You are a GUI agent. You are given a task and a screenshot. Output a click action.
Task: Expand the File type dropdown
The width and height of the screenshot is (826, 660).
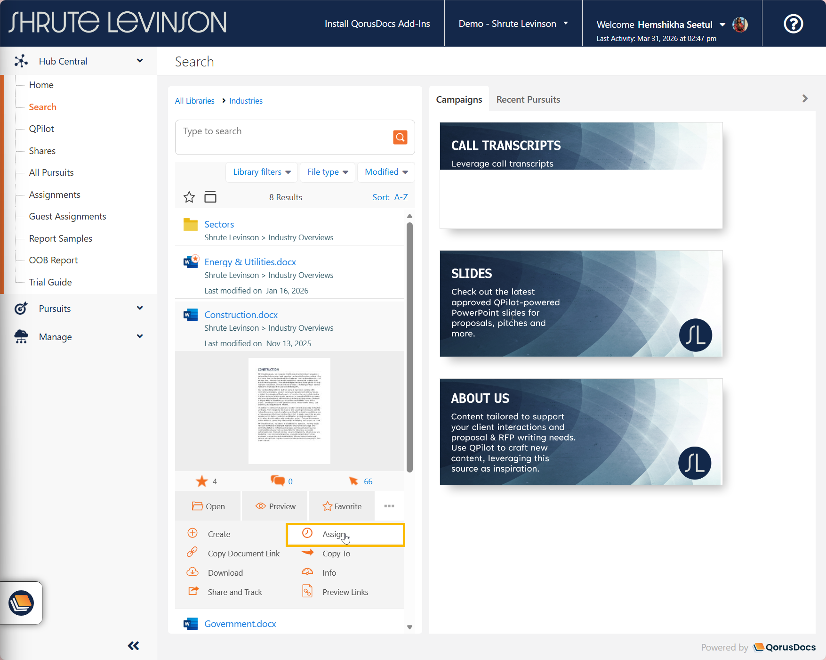(x=328, y=172)
